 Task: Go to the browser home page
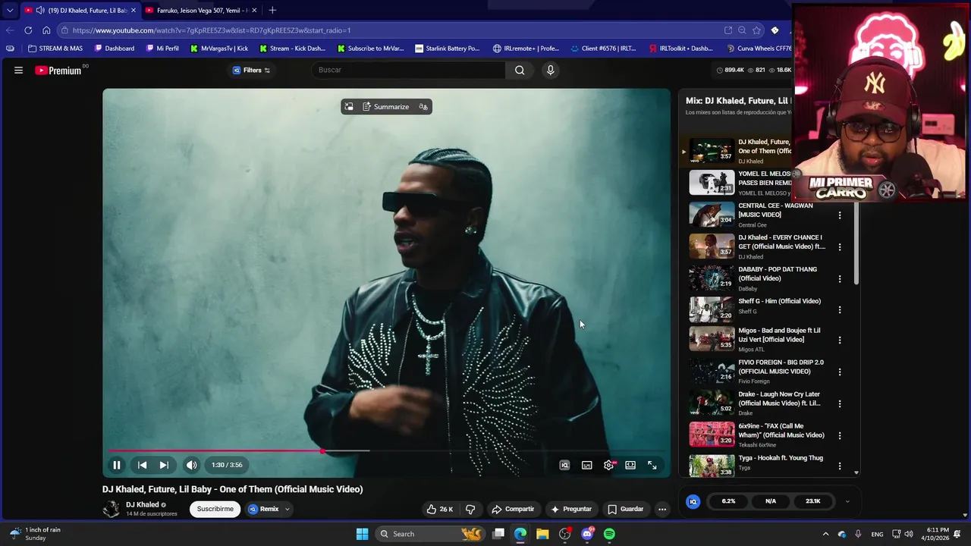point(46,30)
